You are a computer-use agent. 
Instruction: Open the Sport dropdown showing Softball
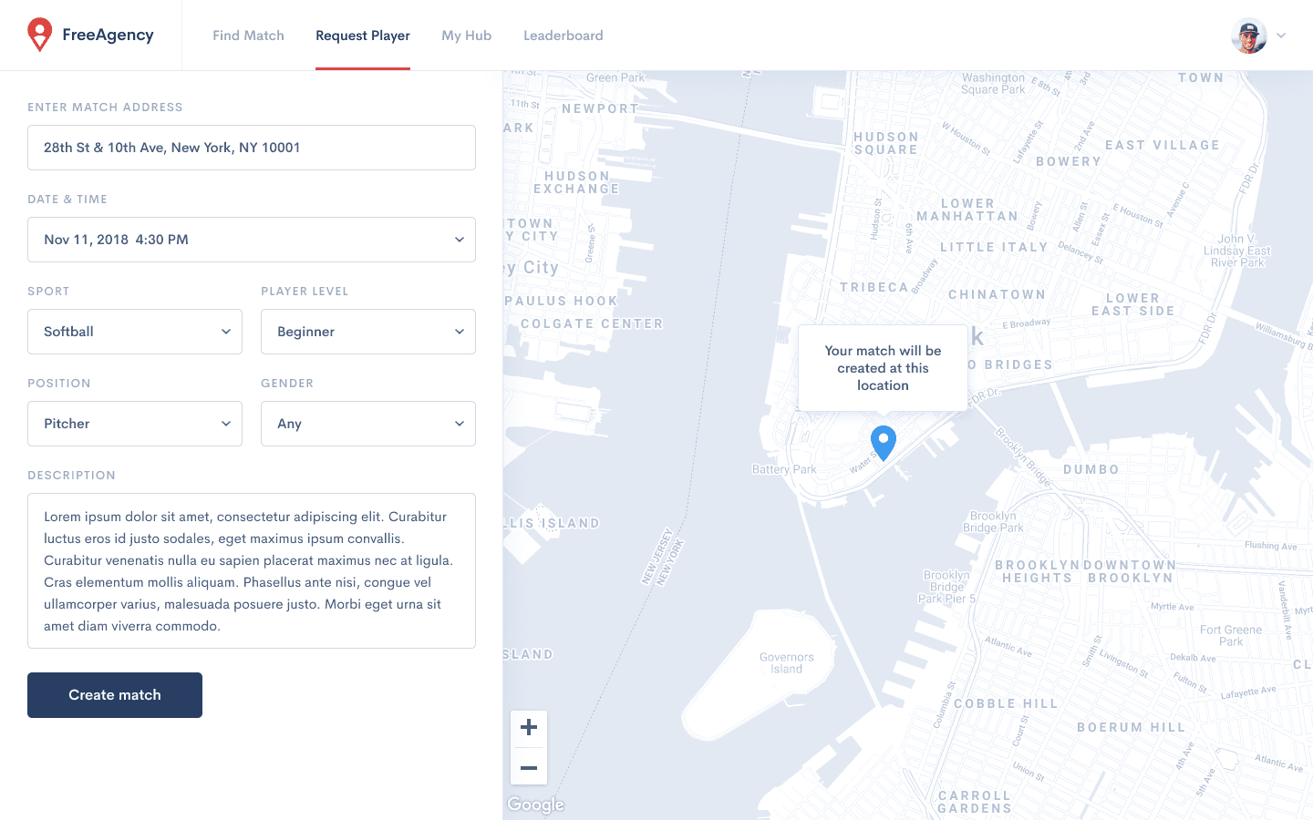(x=135, y=332)
